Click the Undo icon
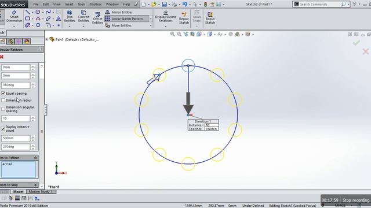The height and width of the screenshot is (208, 371). [x=185, y=4]
